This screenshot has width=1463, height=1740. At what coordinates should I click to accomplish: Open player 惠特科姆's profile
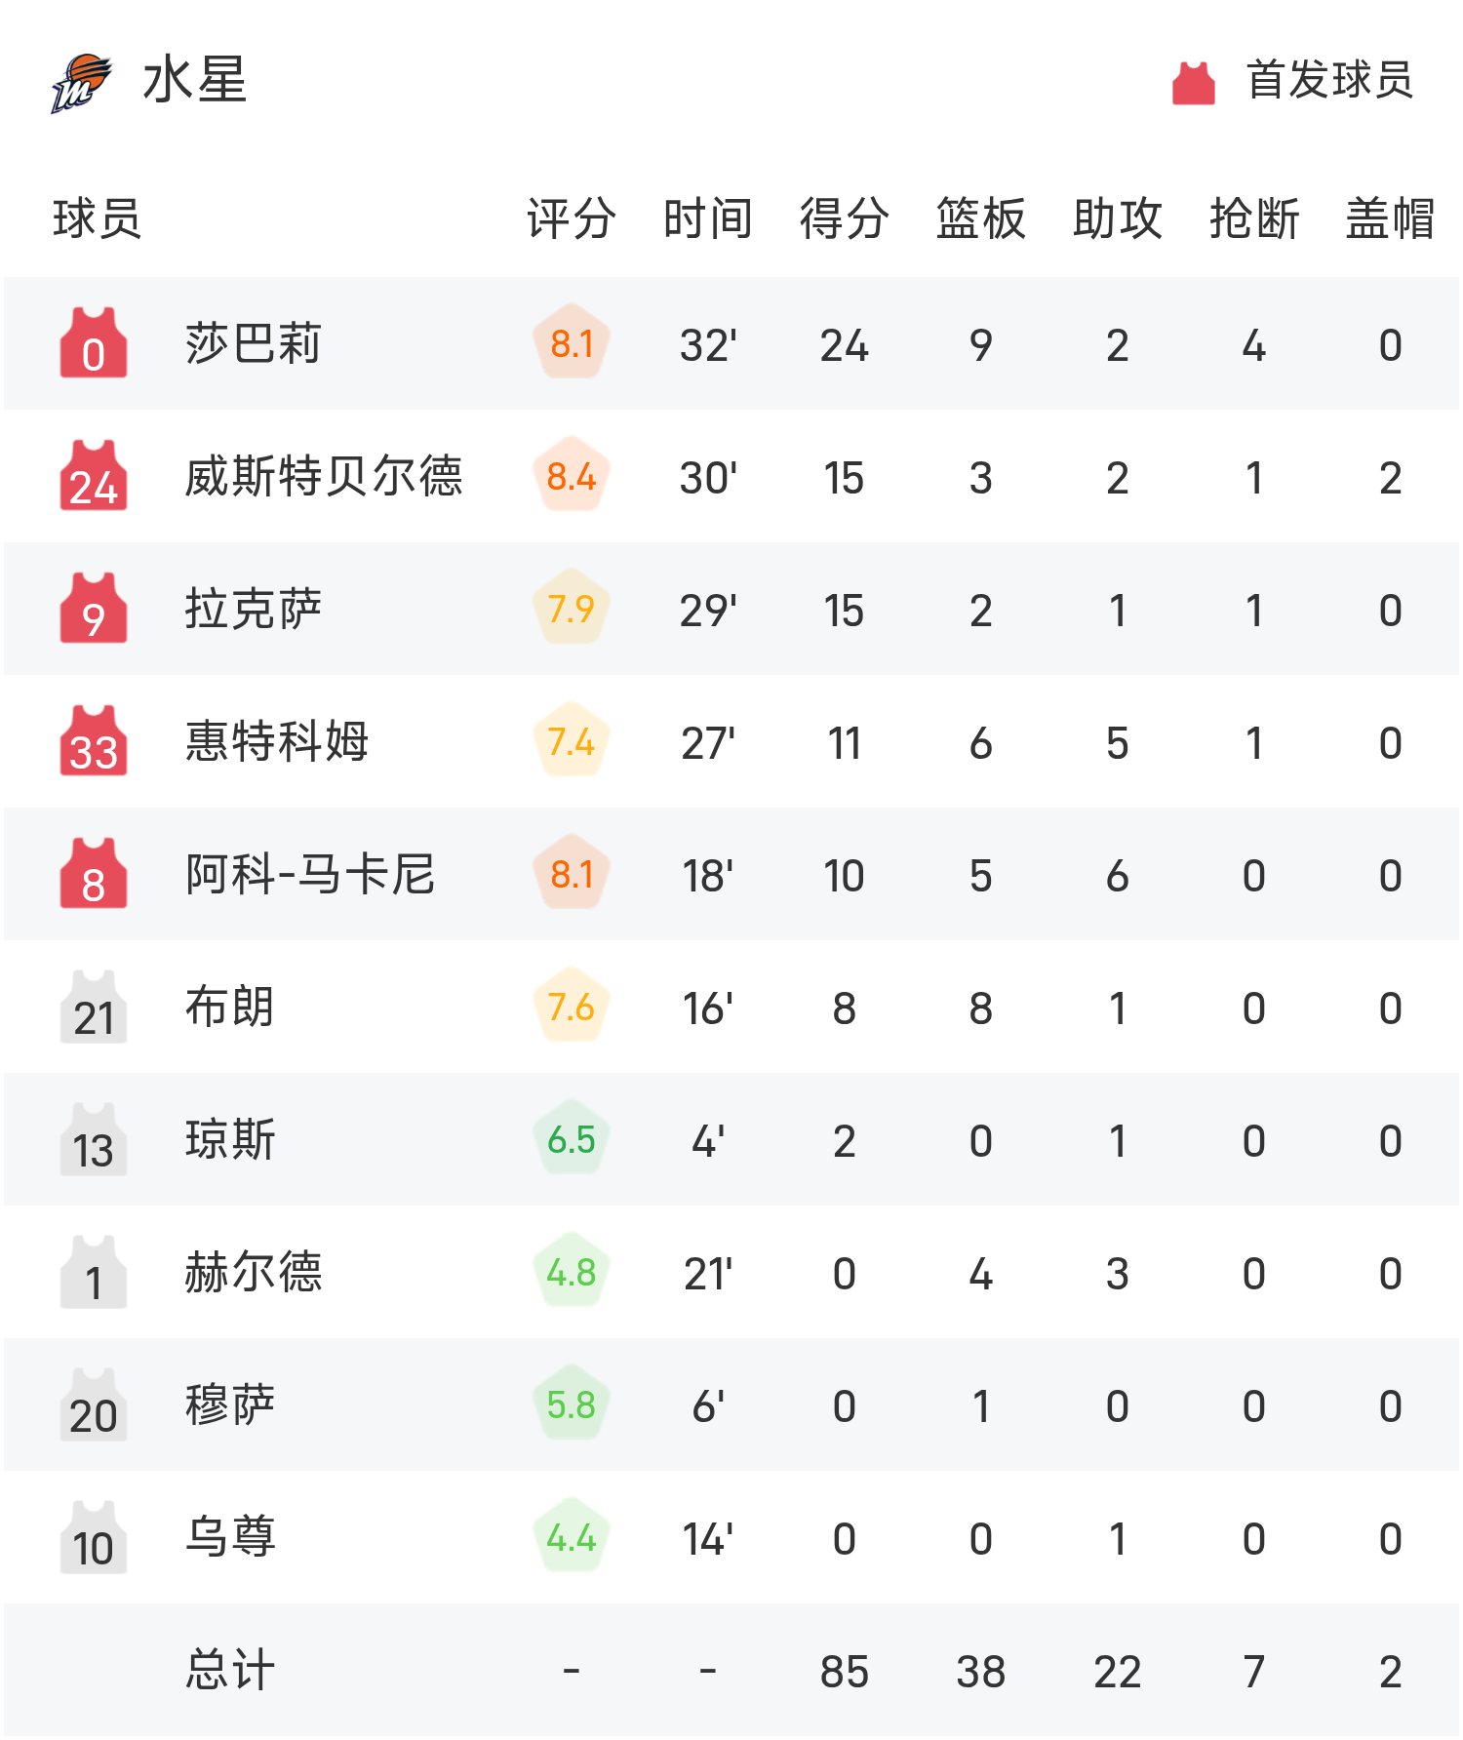(277, 742)
